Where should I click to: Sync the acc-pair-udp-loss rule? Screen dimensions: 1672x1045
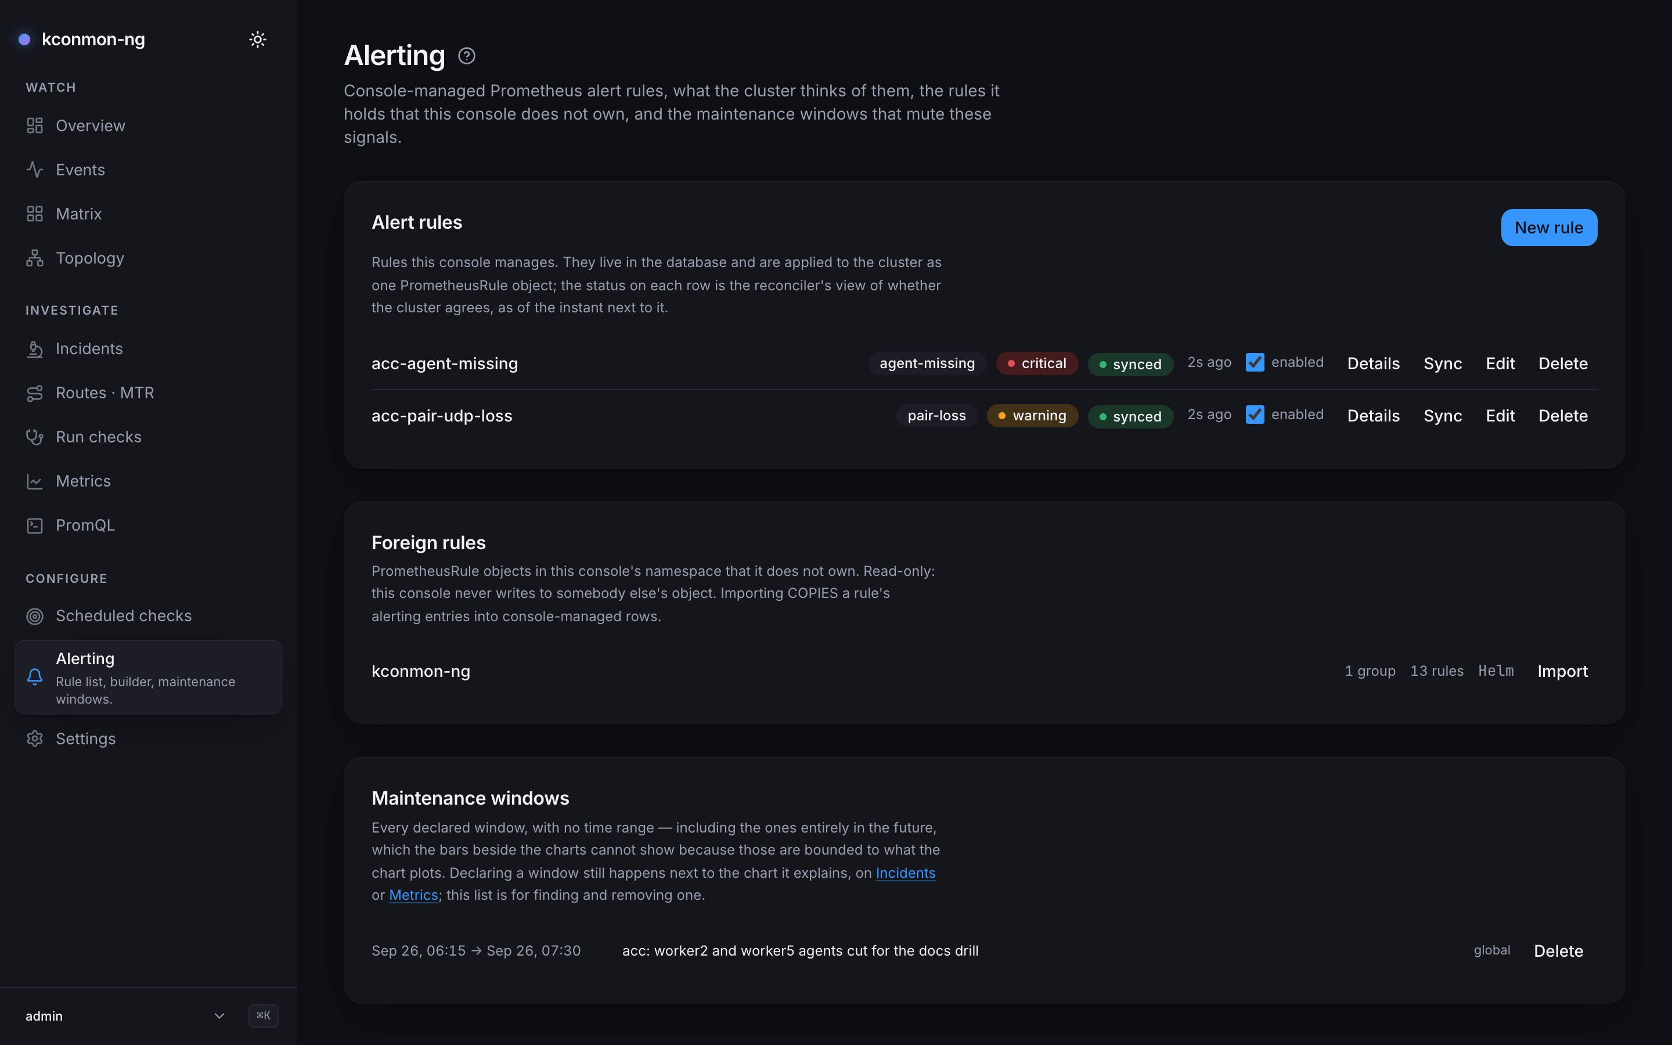pyautogui.click(x=1443, y=416)
